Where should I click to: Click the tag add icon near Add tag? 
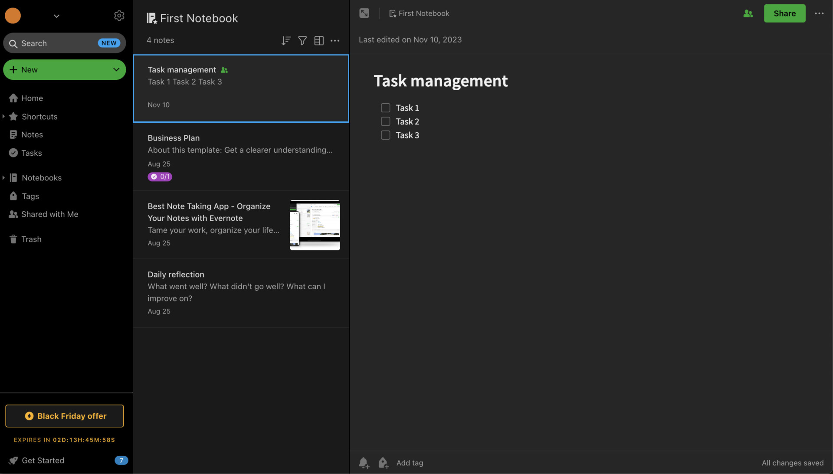click(383, 463)
